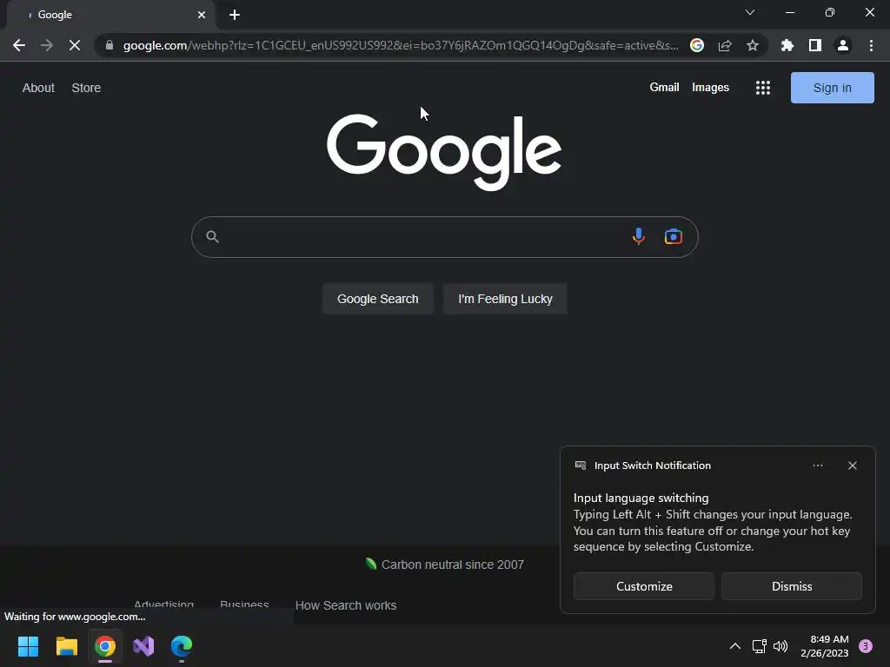This screenshot has width=890, height=667.
Task: Open How Search works link
Action: [x=346, y=605]
